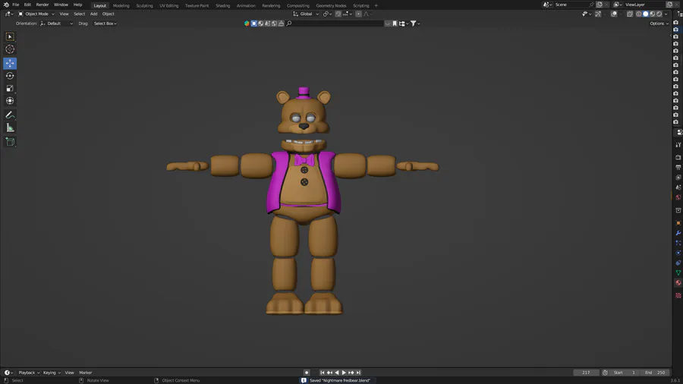683x384 pixels.
Task: Open the Keying popover in timeline
Action: click(x=52, y=373)
